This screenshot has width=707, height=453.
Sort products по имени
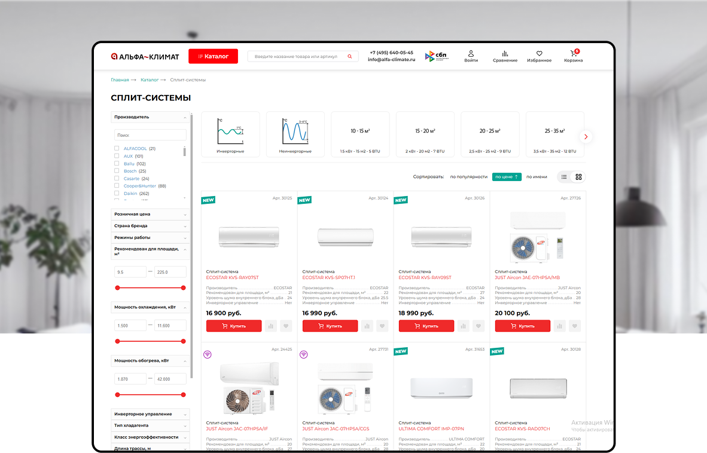coord(537,177)
